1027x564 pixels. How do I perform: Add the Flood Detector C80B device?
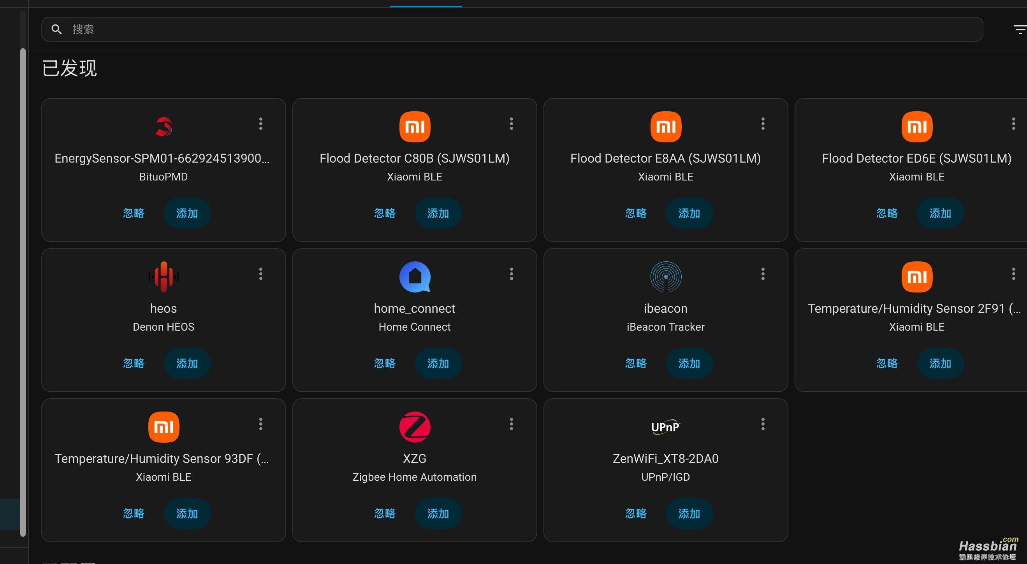coord(438,214)
